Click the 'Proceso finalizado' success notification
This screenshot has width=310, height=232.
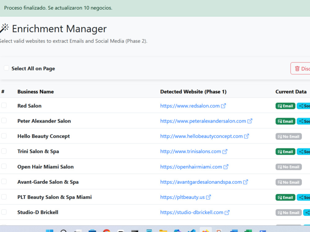(x=58, y=8)
